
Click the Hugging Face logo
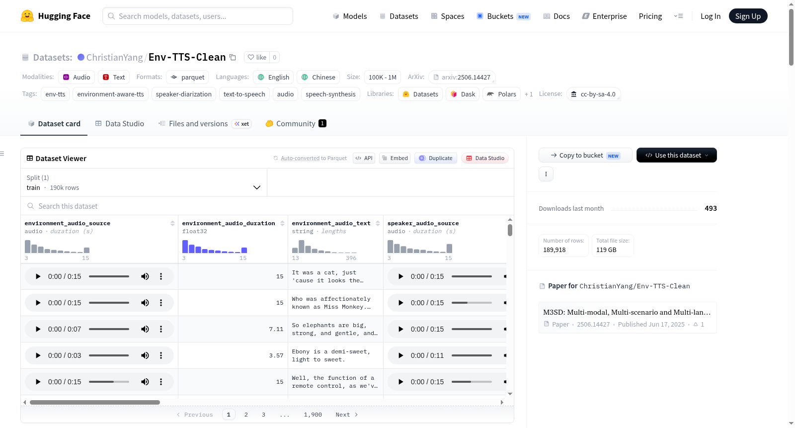[x=55, y=16]
